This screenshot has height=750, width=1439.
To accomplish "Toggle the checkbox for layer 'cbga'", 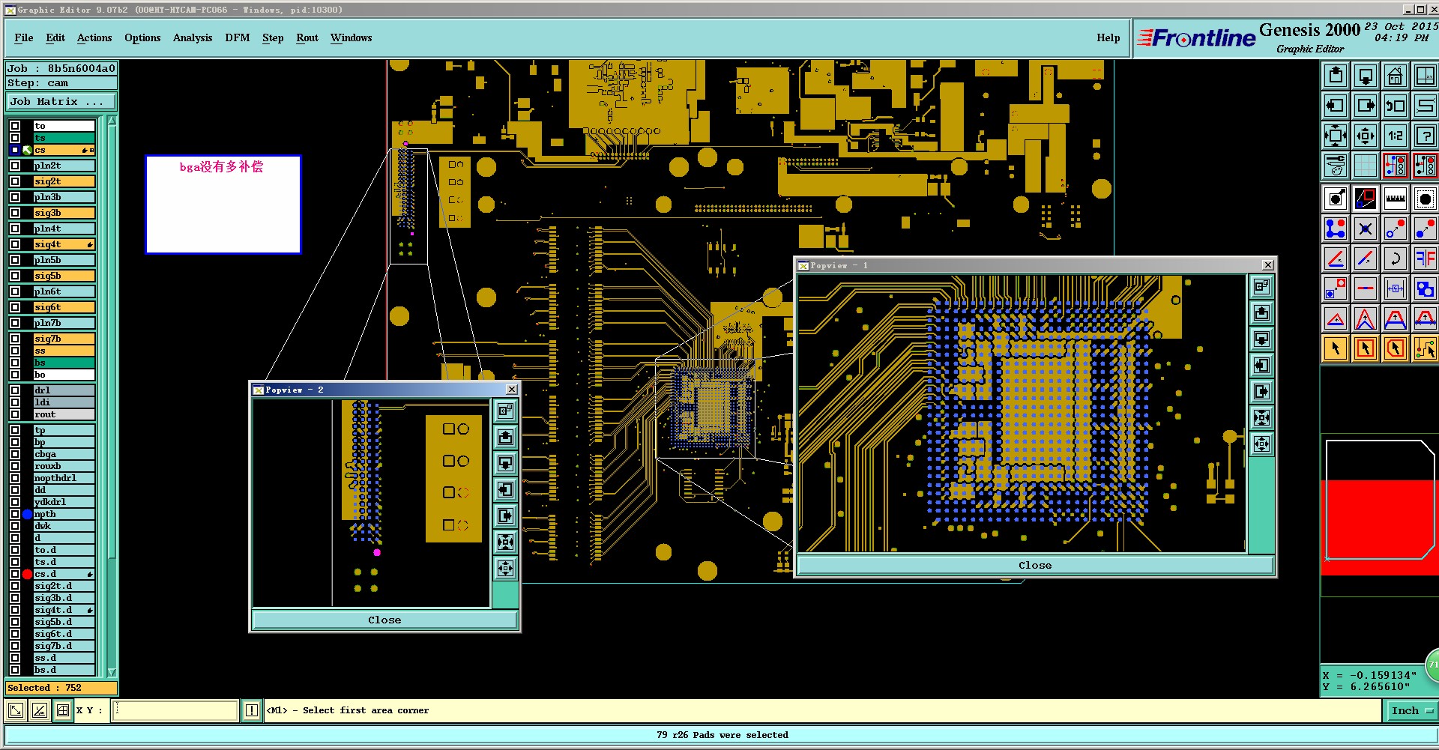I will coord(15,454).
